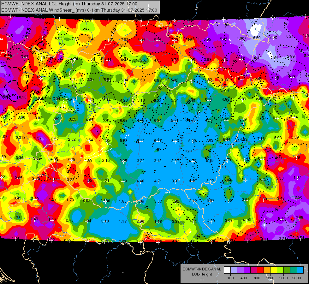Select the value 2.02
The height and width of the screenshot is (284, 309).
pyautogui.click(x=72, y=139)
